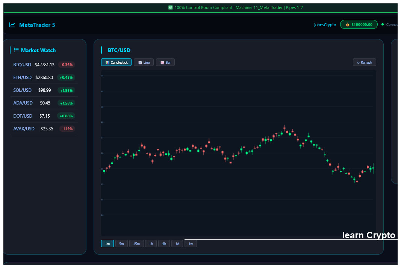
Task: Refresh the BTC/USD chart
Action: [365, 62]
